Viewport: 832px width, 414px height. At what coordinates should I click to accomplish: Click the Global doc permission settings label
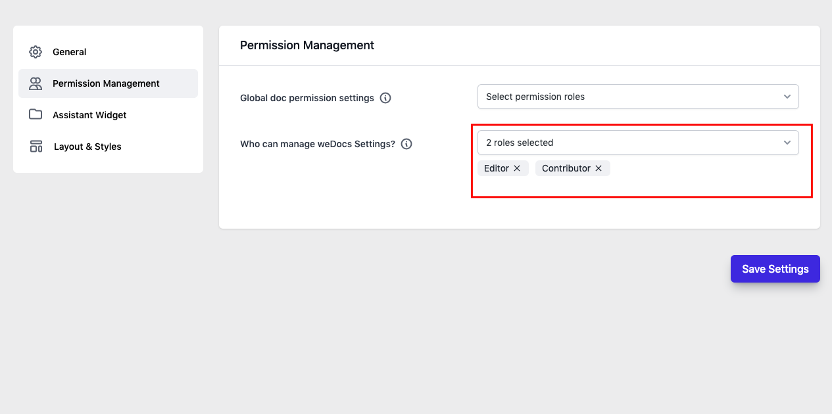tap(307, 98)
